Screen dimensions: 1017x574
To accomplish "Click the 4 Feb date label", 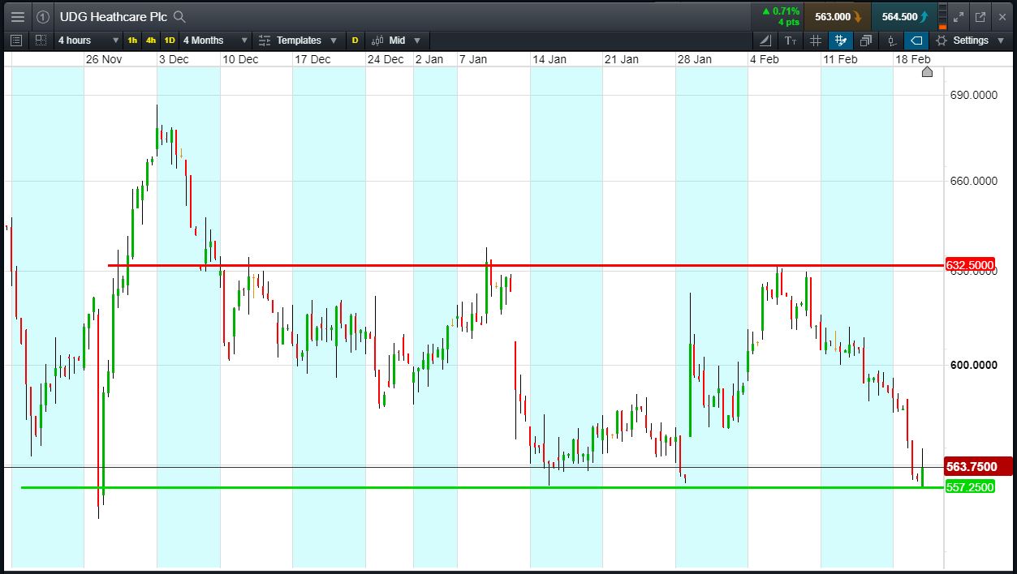I will click(x=765, y=59).
